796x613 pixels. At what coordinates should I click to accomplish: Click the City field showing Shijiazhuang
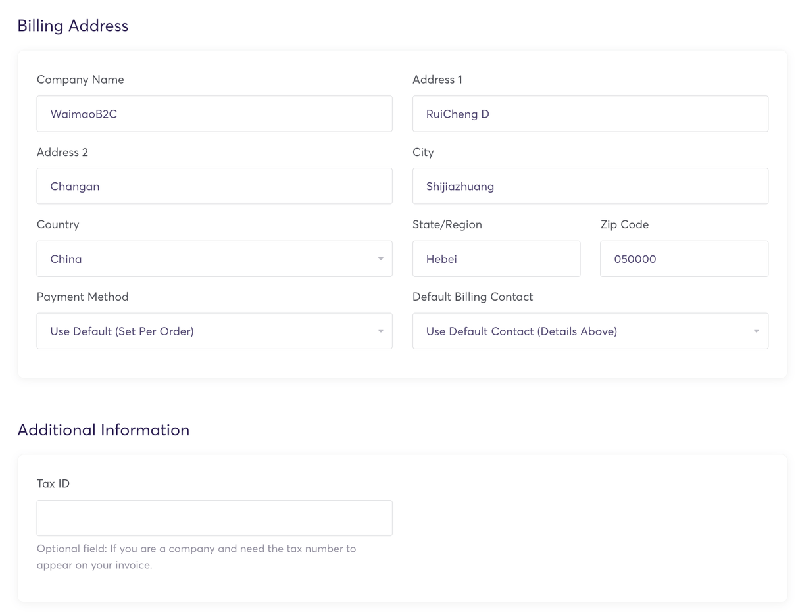tap(589, 186)
